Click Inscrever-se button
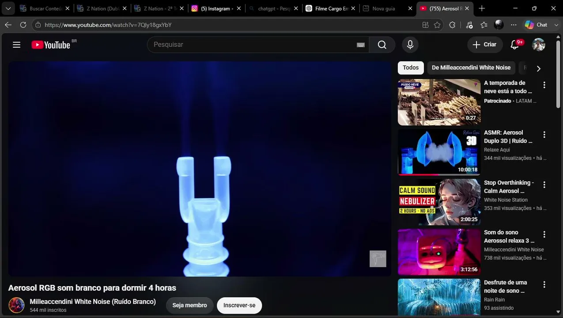Image resolution: width=563 pixels, height=318 pixels. [x=239, y=305]
